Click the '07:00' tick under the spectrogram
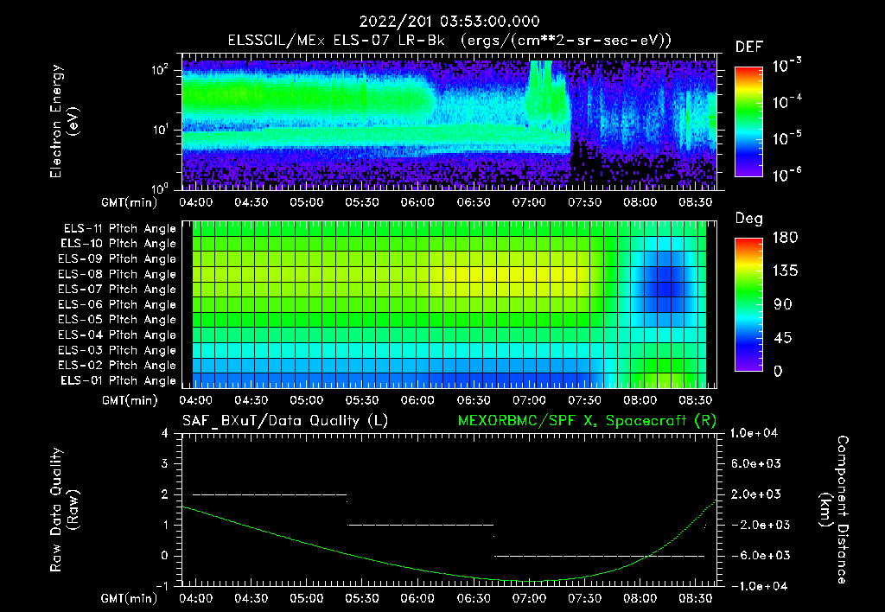 pyautogui.click(x=529, y=202)
